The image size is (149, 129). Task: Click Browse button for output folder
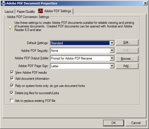(127, 59)
